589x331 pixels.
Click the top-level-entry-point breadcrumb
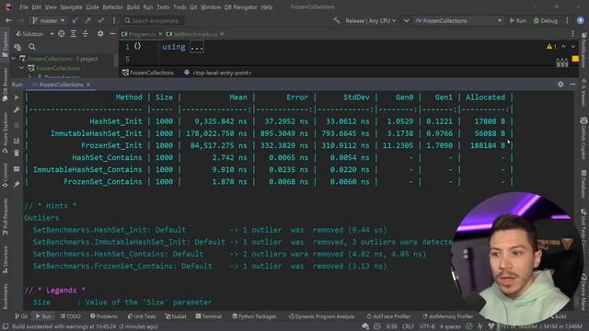(x=218, y=73)
